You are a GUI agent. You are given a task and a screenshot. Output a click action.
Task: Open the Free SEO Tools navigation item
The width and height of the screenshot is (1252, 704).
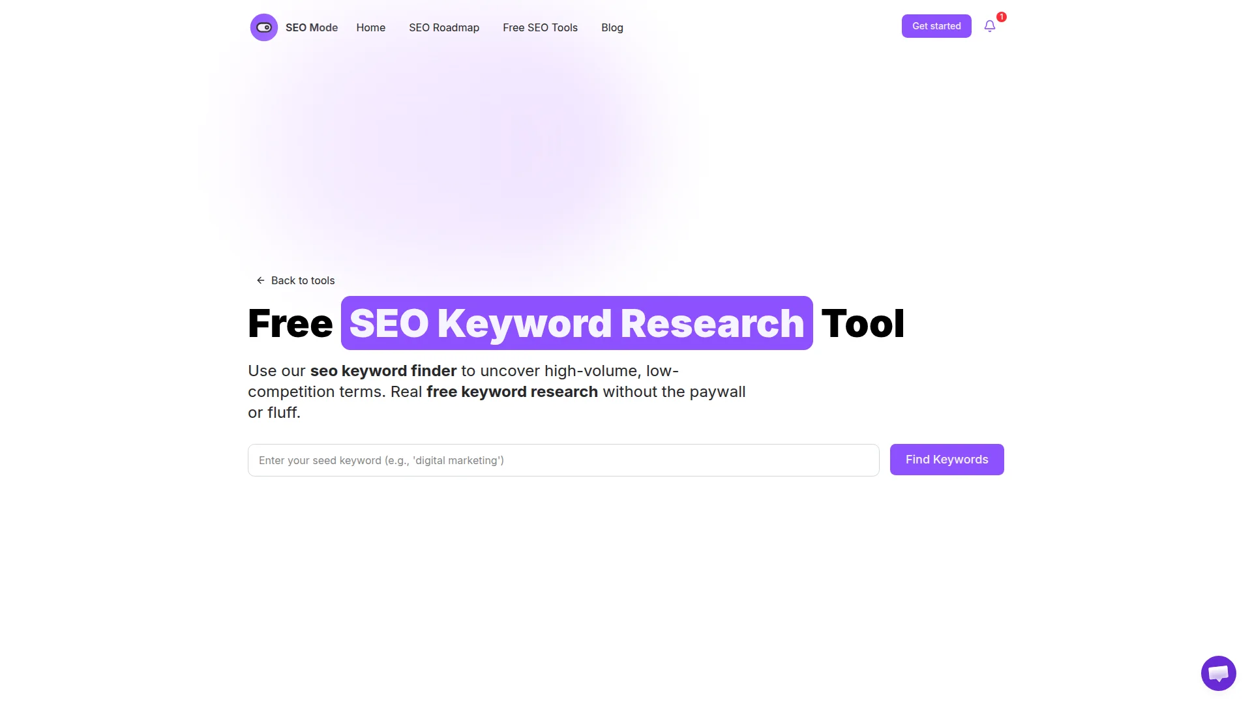[x=540, y=27]
